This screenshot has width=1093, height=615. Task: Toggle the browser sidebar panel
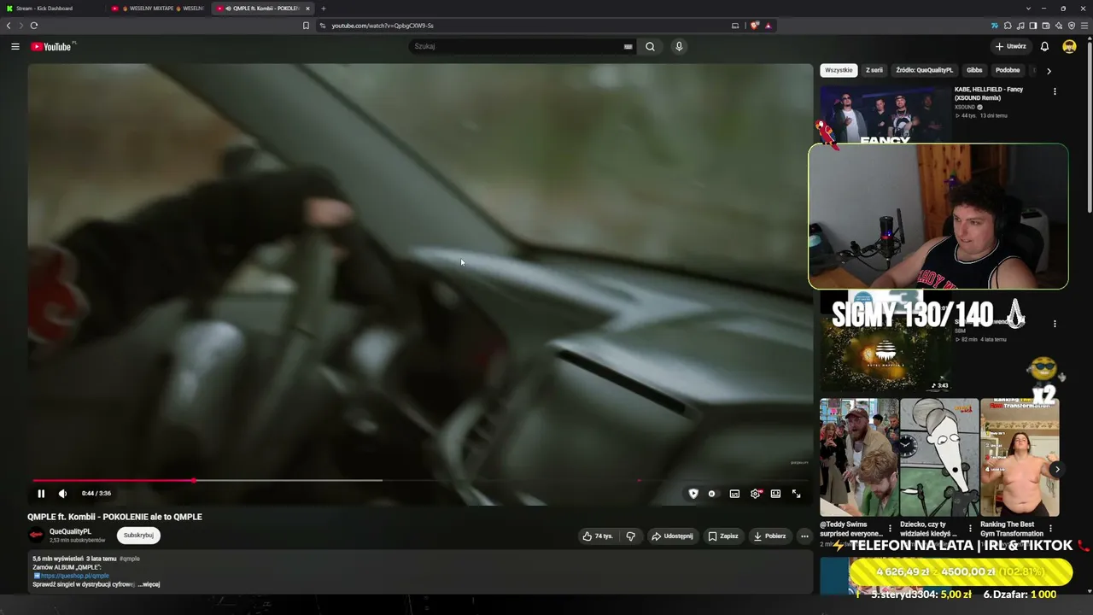pyautogui.click(x=1033, y=26)
